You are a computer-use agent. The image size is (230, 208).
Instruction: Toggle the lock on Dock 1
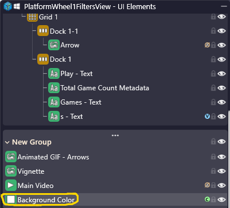pyautogui.click(x=213, y=59)
